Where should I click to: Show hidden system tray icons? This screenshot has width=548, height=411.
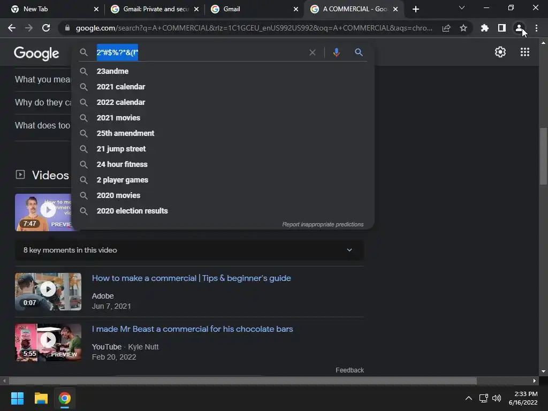[469, 398]
